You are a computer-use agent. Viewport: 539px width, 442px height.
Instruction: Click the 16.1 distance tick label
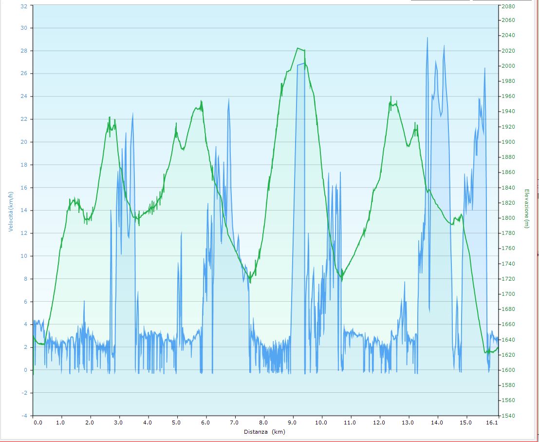[493, 423]
